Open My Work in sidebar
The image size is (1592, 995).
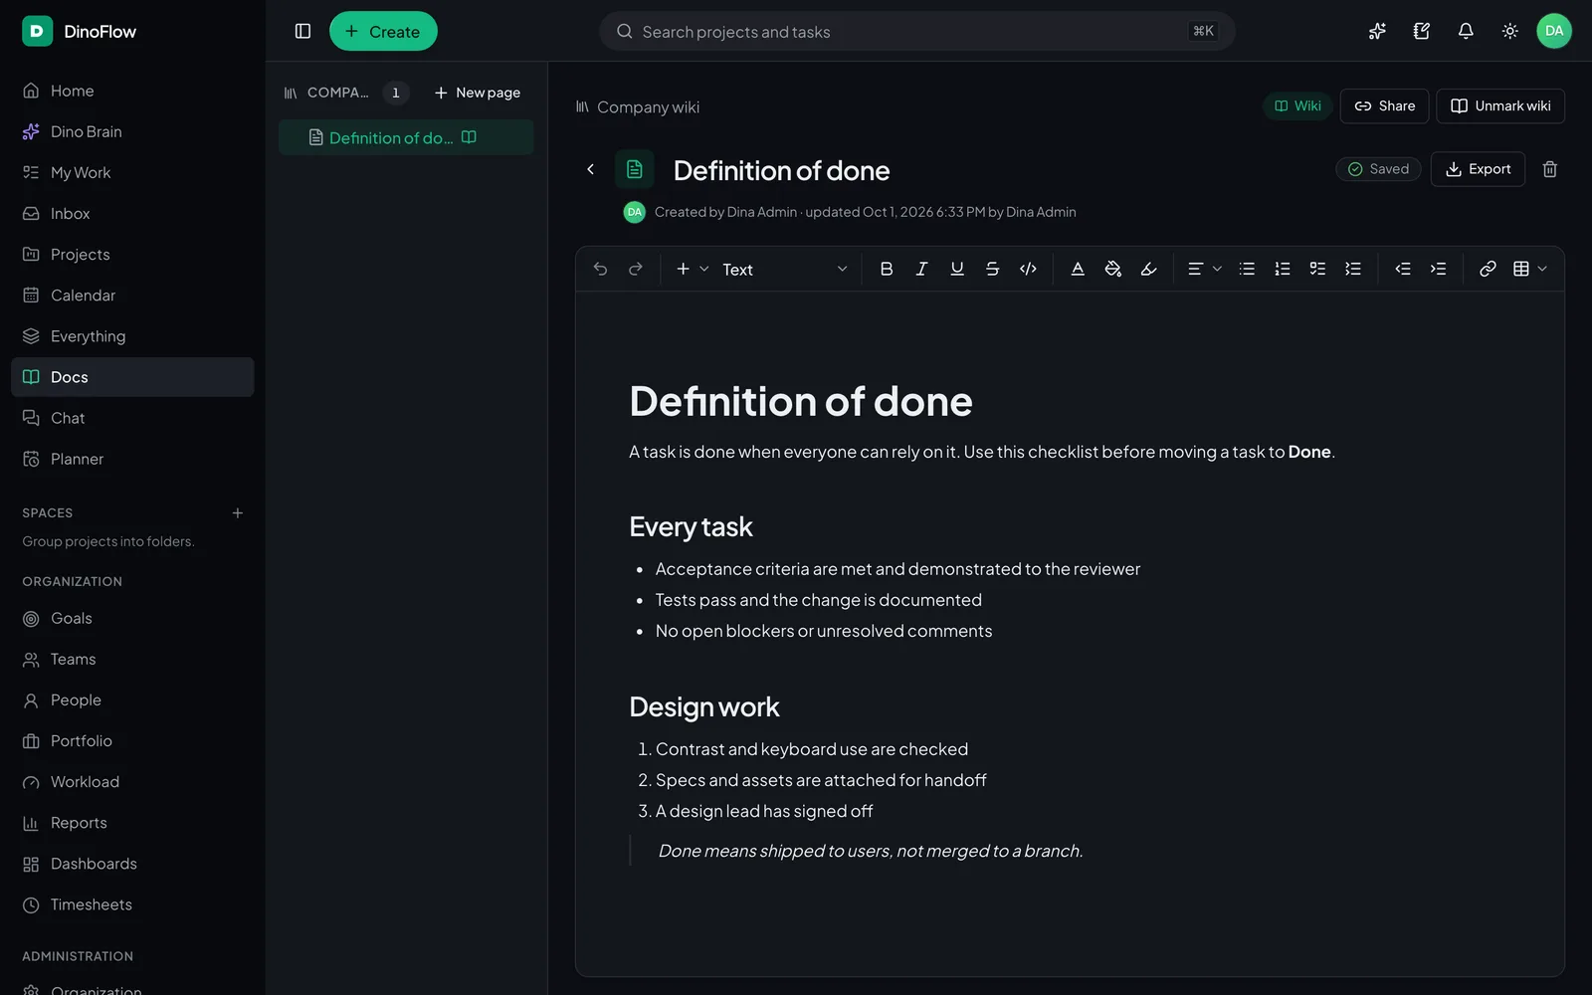132,172
